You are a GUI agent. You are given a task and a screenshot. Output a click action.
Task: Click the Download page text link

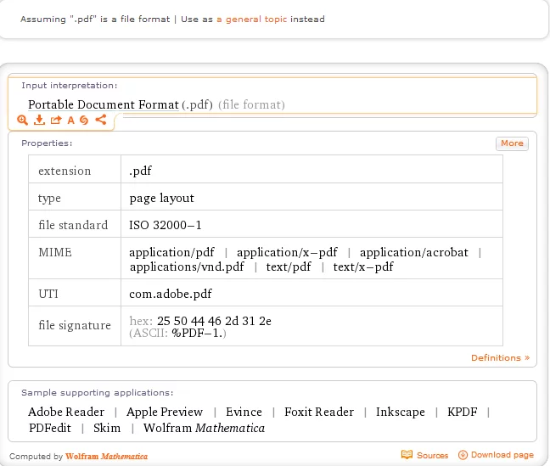point(502,456)
